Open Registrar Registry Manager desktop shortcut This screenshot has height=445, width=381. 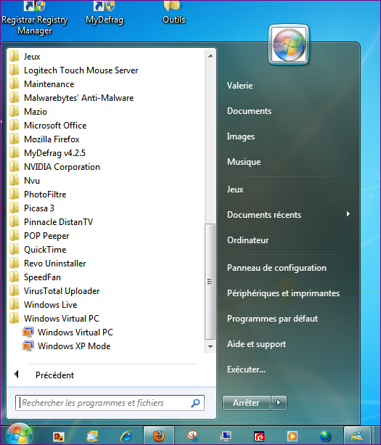pyautogui.click(x=35, y=17)
